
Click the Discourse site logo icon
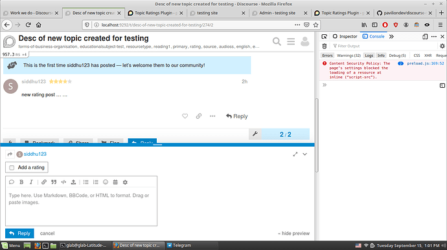pyautogui.click(x=10, y=41)
